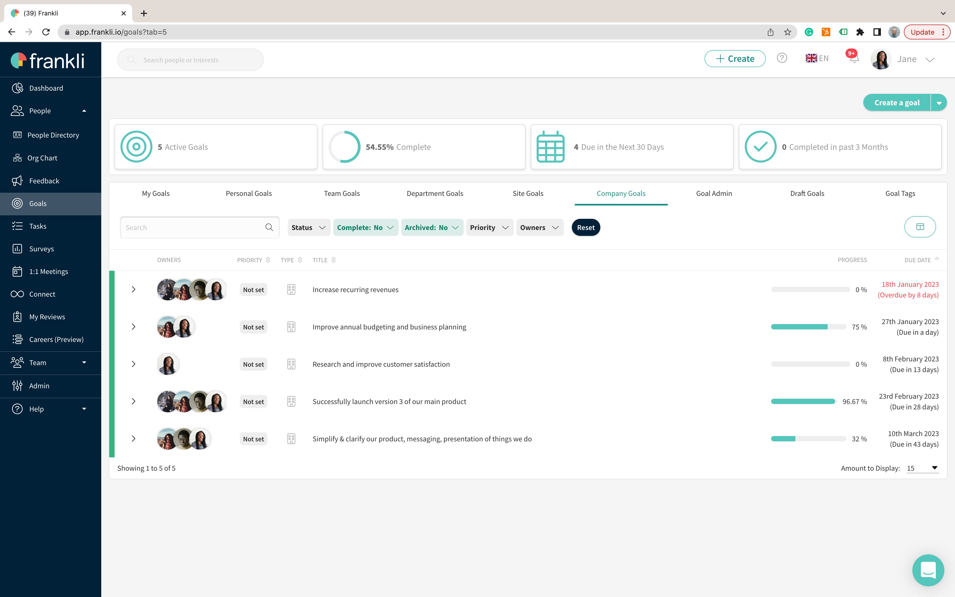Expand Improve annual budgeting goal row

point(133,326)
